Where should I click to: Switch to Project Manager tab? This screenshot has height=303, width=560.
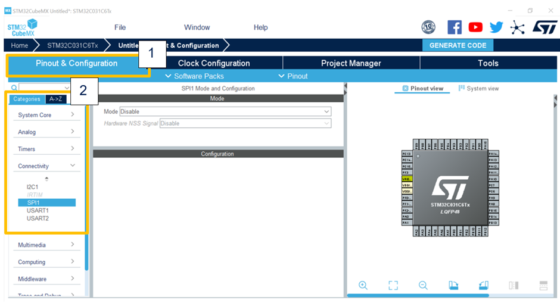click(351, 63)
